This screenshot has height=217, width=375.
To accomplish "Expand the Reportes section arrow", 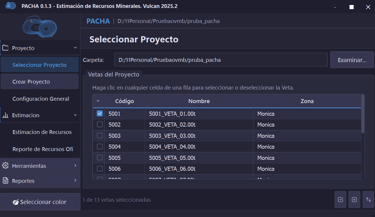I will (75, 180).
